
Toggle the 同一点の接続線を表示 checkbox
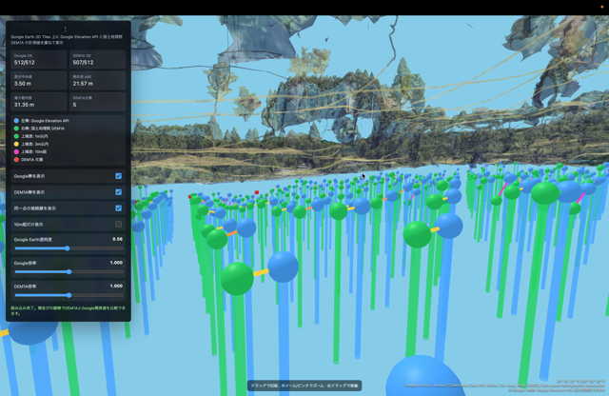point(118,208)
